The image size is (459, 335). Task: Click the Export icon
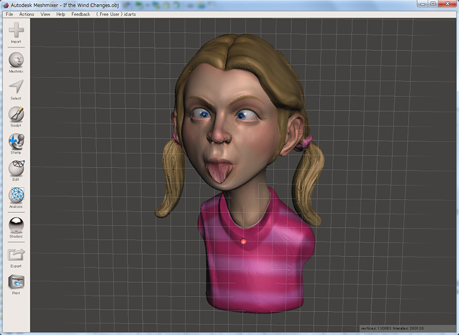16,255
